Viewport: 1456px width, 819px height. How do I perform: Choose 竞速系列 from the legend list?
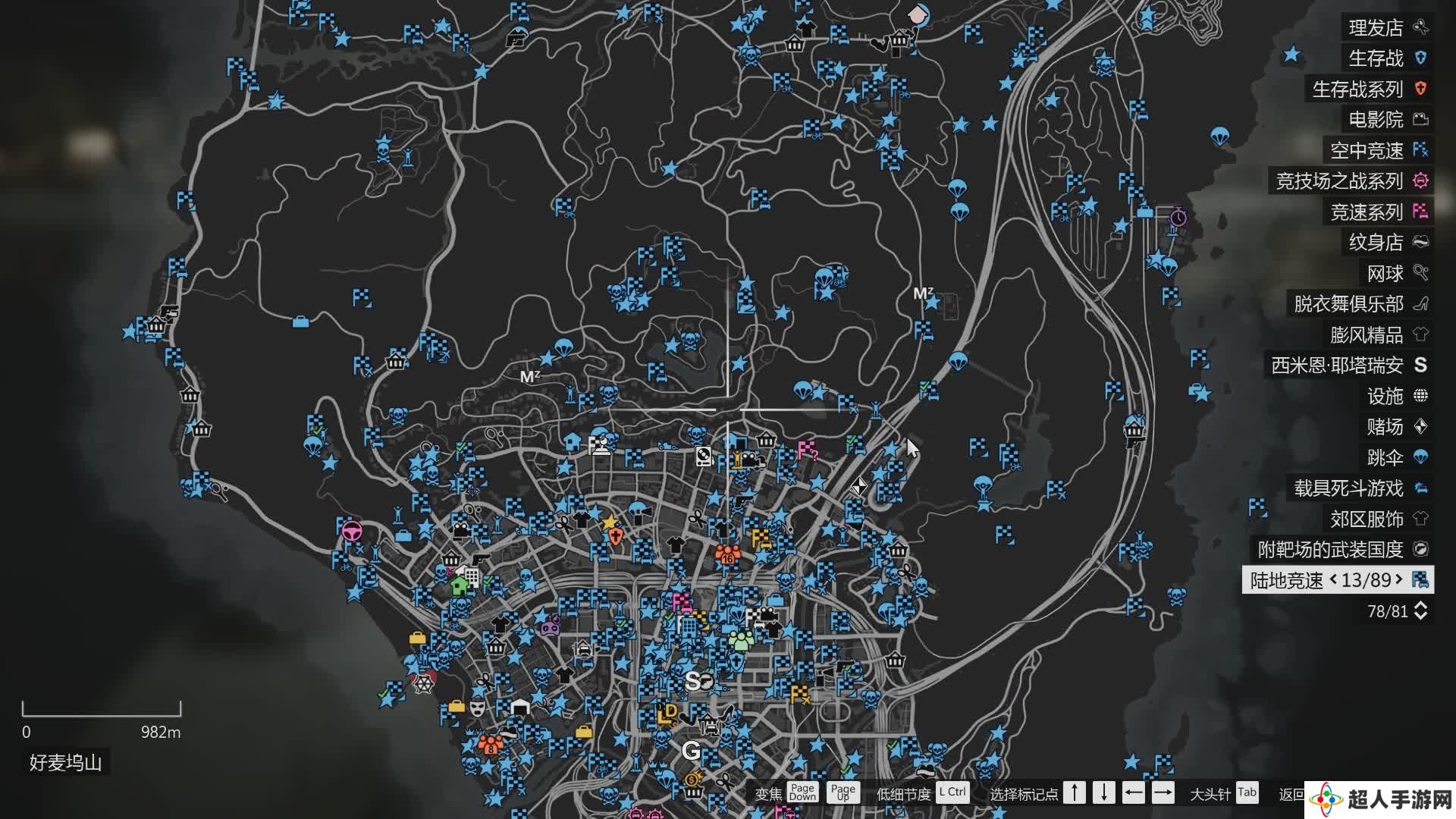coord(1379,212)
